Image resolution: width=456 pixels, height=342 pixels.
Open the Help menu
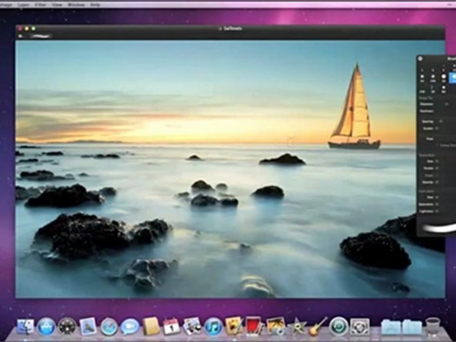(x=95, y=5)
